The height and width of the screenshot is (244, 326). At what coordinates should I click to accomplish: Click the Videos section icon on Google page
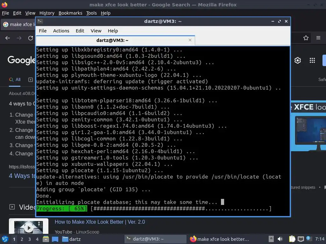pyautogui.click(x=12, y=207)
